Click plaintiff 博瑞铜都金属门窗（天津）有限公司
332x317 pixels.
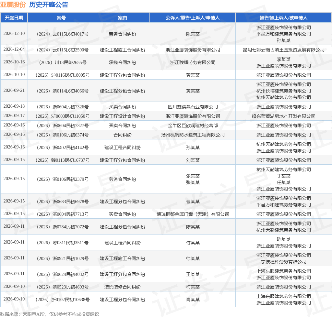[193, 214]
